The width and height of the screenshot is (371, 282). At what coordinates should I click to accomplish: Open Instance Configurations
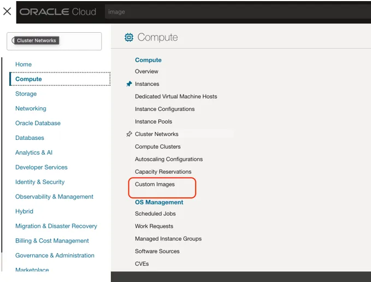[164, 109]
